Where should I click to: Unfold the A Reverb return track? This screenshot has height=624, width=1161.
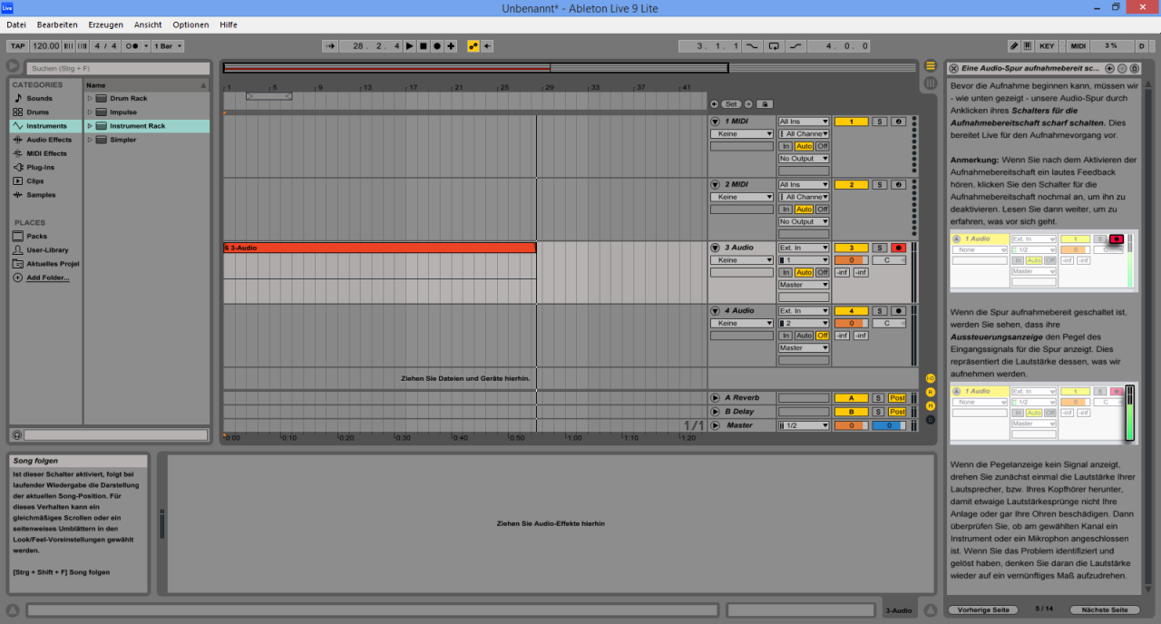point(715,397)
